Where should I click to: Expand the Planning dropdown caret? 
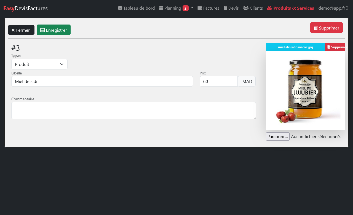tap(192, 8)
